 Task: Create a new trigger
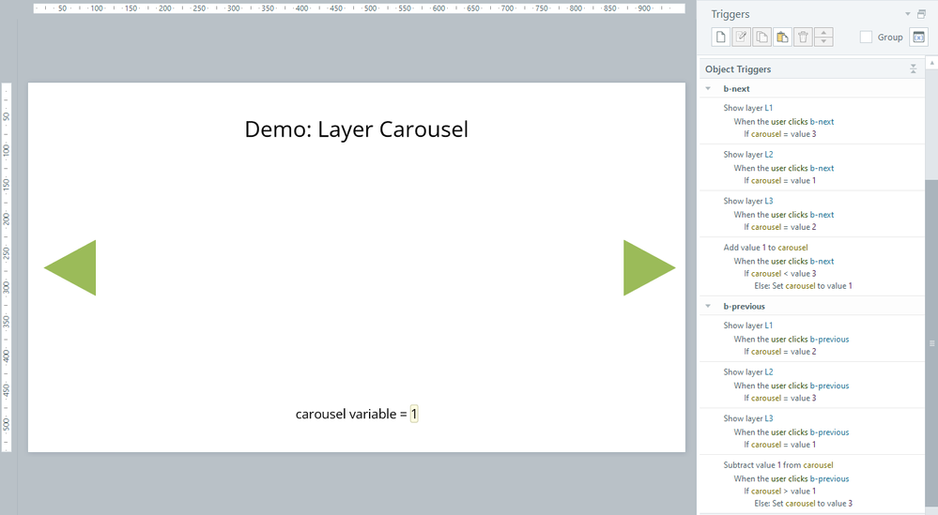(721, 37)
